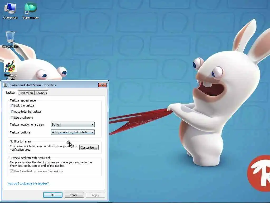Click the dialog title bar taskbar icon
This screenshot has height=203, width=270.
pyautogui.click(x=5, y=85)
